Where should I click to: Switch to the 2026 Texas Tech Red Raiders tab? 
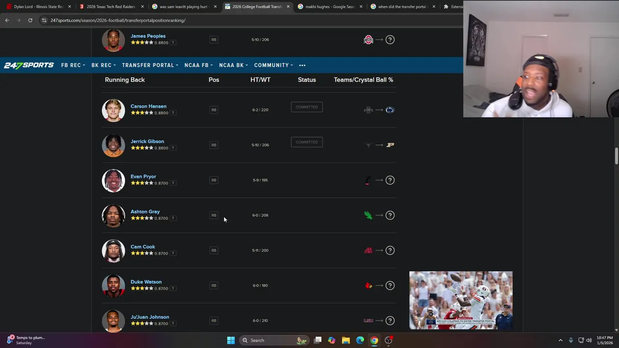point(111,7)
